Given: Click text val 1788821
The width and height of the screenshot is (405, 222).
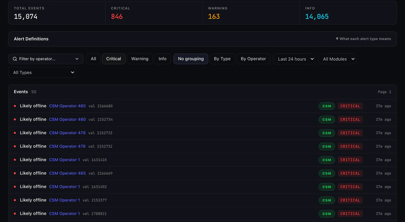Looking at the screenshot, I should (94, 214).
